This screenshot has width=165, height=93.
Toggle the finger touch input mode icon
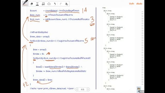coord(67,4)
